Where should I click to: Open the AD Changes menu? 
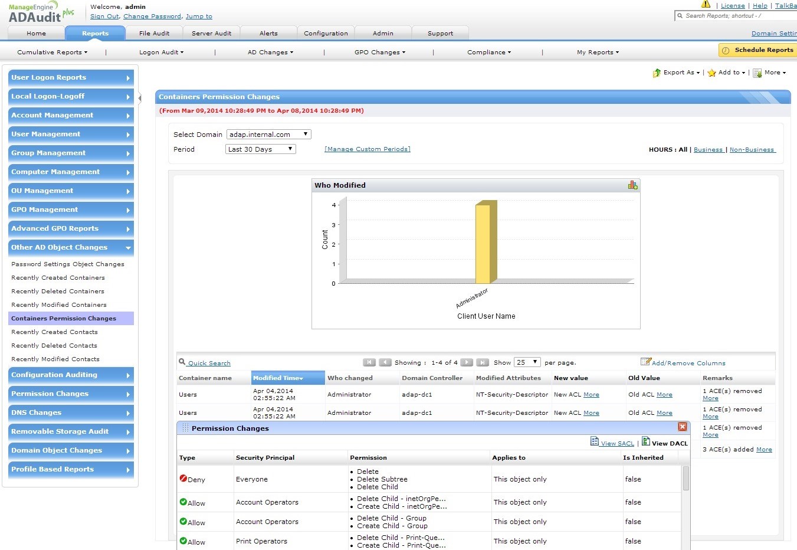270,53
